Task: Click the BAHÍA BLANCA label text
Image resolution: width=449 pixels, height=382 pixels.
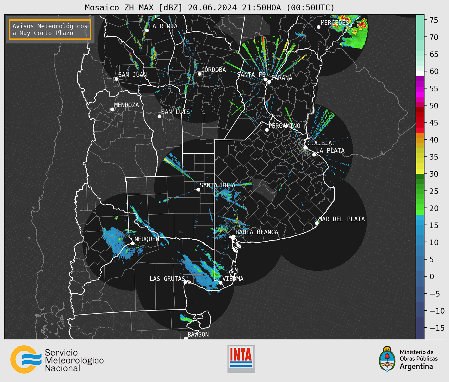Action: (x=257, y=232)
